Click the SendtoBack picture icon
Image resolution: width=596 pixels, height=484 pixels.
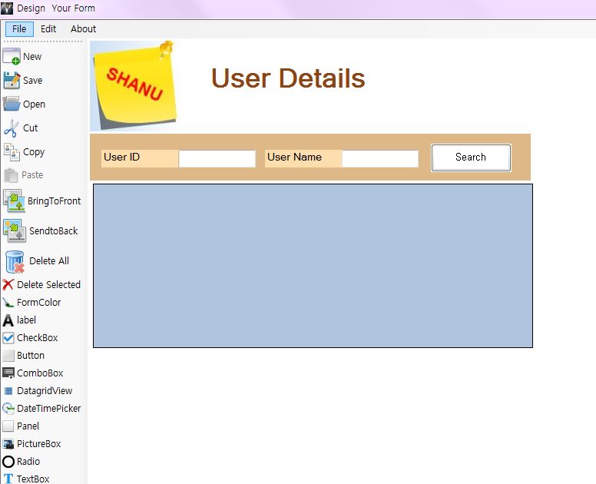[x=15, y=230]
